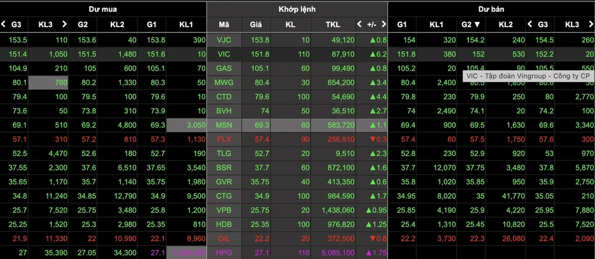Click highlighted bid KL1 cell 3,050 for MSN
The image size is (595, 259).
(186, 125)
